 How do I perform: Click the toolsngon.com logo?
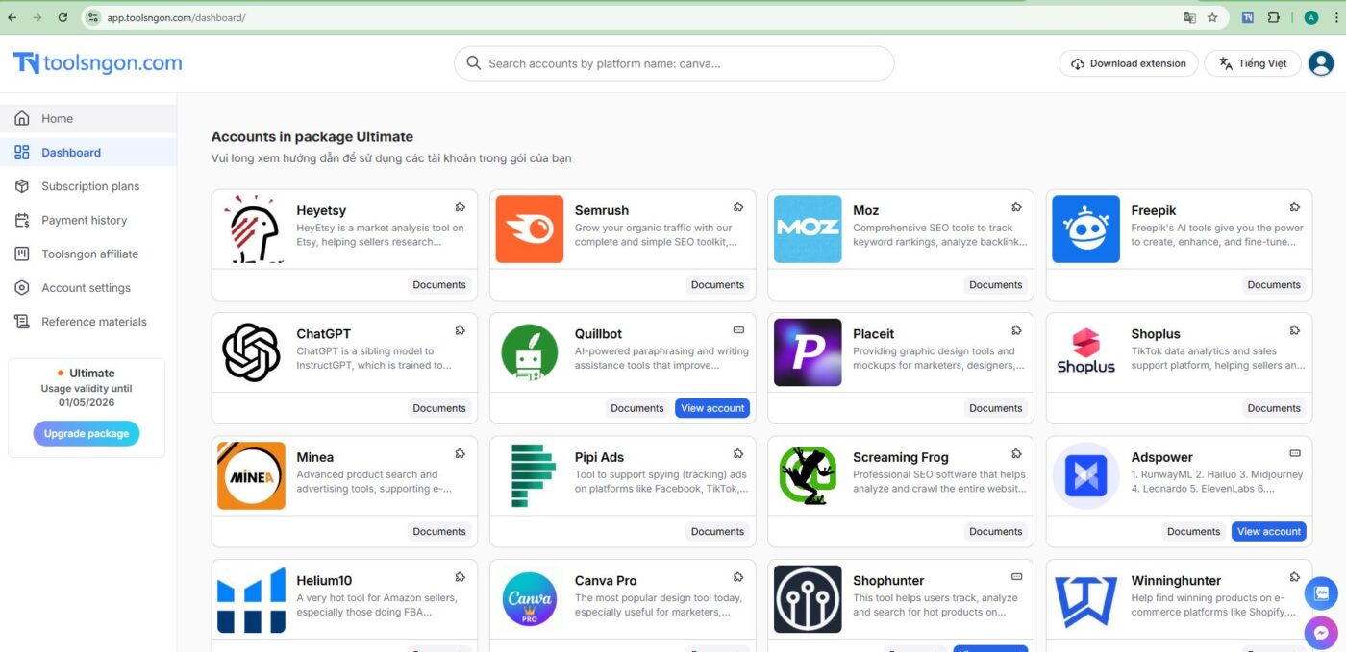[x=97, y=63]
